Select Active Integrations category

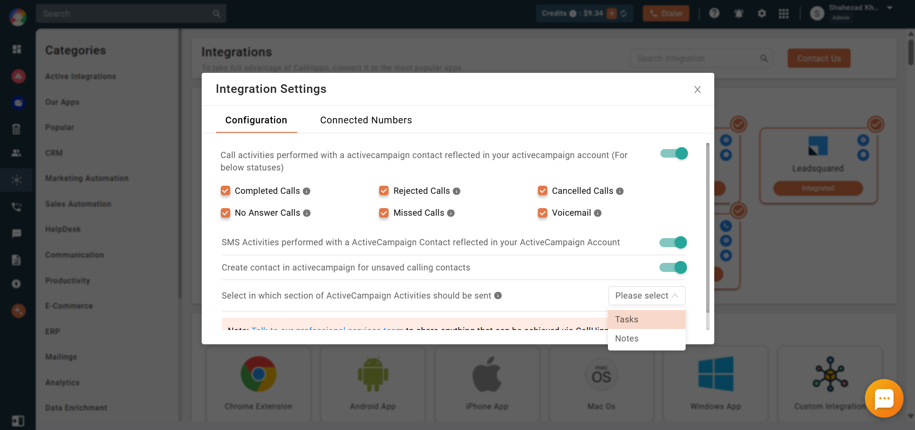pyautogui.click(x=81, y=76)
